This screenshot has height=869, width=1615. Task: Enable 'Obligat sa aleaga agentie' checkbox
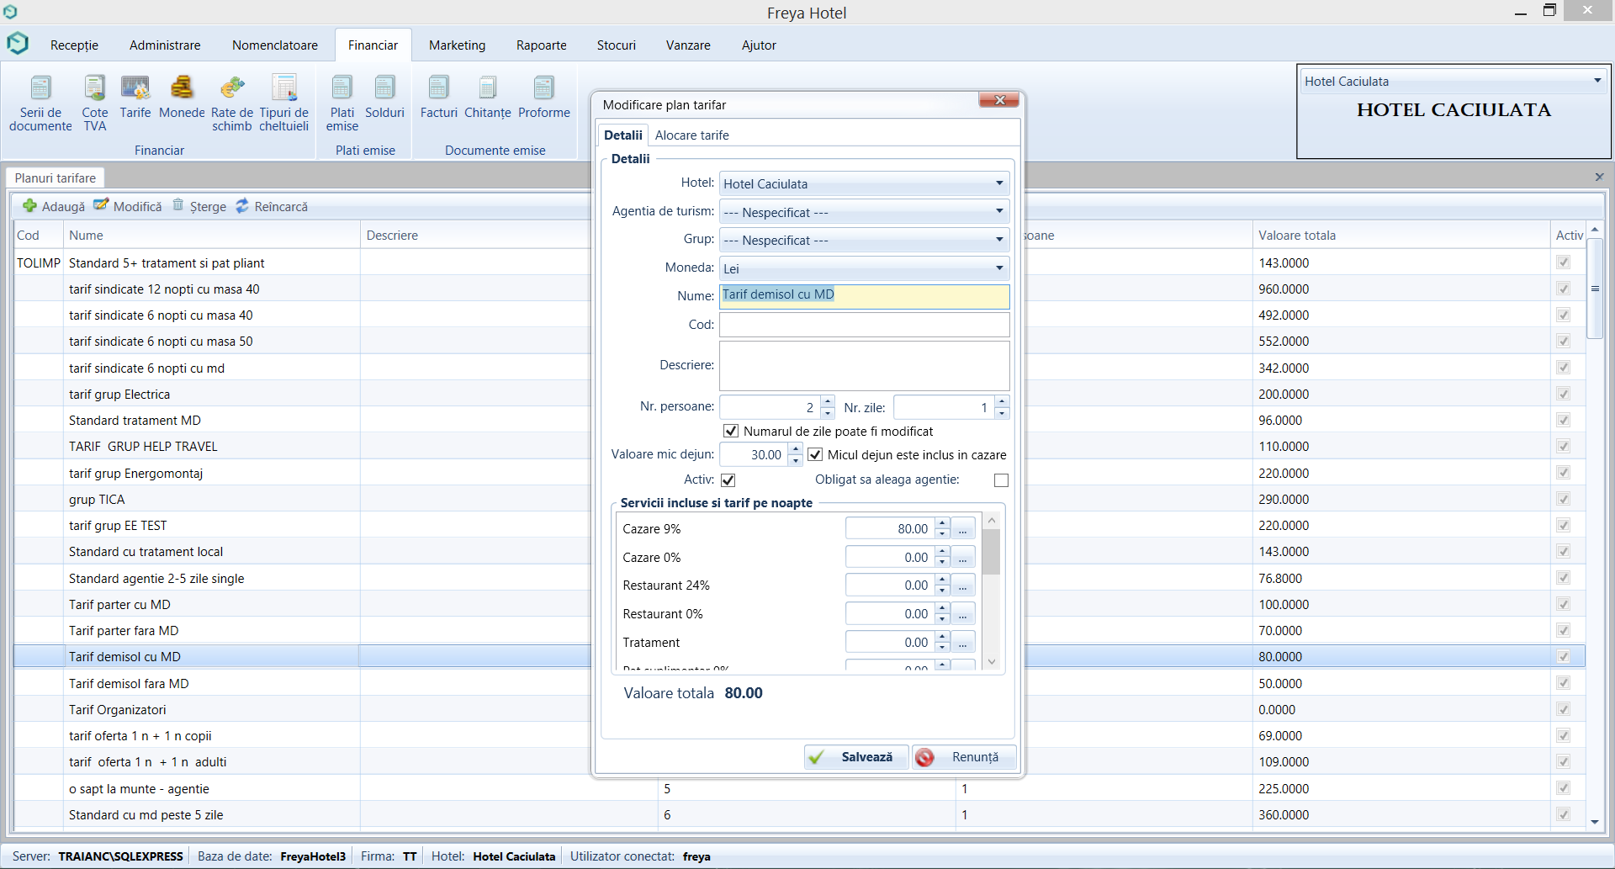click(1001, 480)
